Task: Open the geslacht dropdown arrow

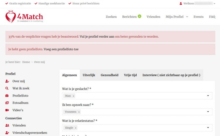Action: (x=208, y=96)
